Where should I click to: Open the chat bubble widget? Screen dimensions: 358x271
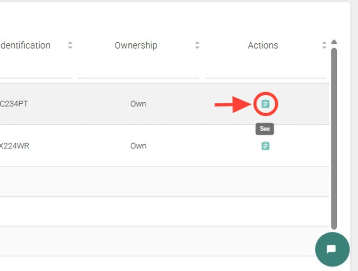pyautogui.click(x=332, y=249)
